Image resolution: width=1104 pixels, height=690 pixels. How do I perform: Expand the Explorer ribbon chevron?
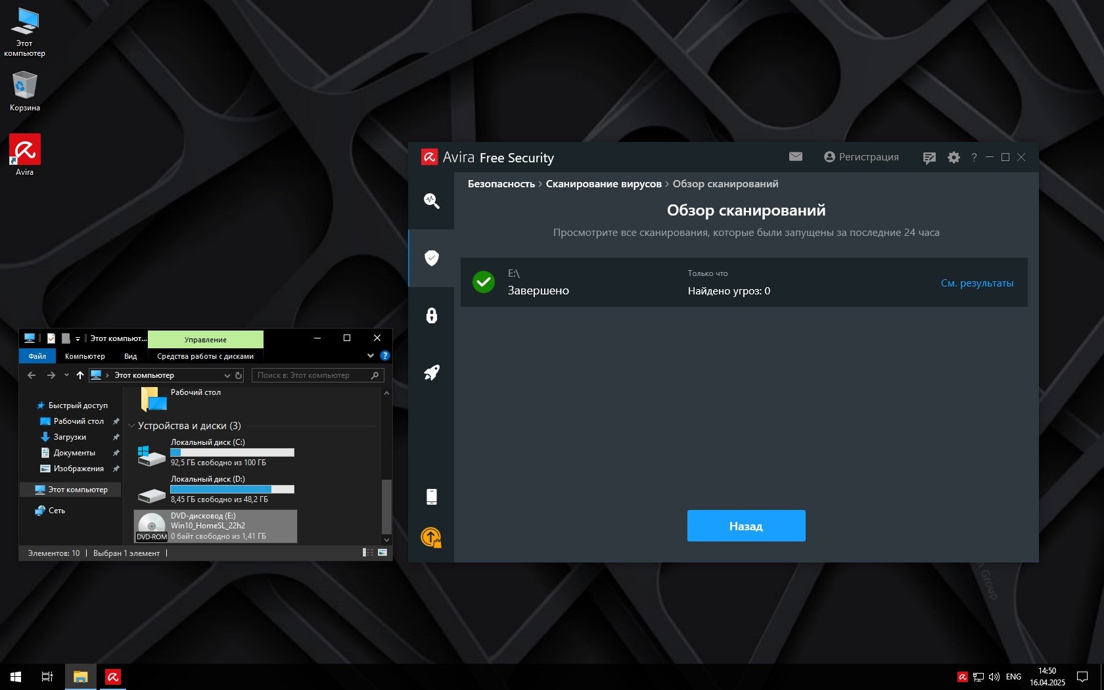371,356
